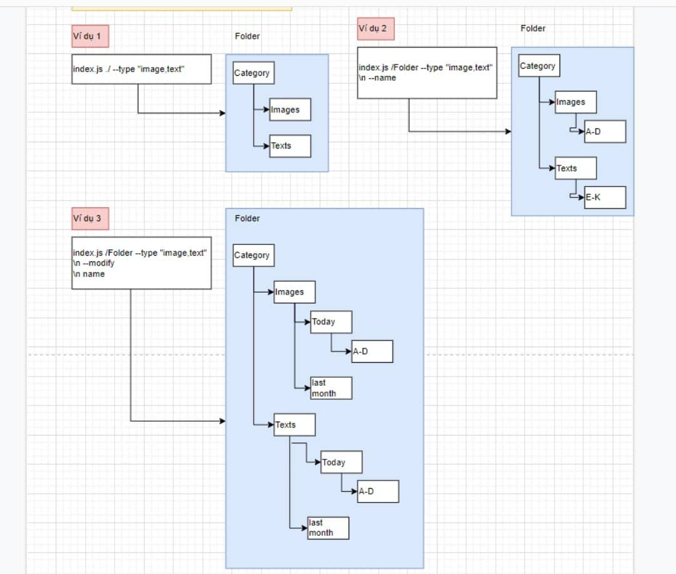
Task: Select the red "Ví dụ 2" label
Action: pos(376,29)
